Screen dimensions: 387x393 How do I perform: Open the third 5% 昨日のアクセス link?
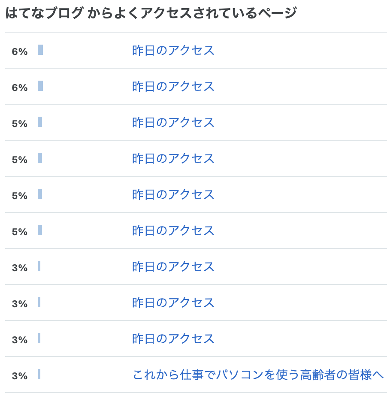click(173, 194)
